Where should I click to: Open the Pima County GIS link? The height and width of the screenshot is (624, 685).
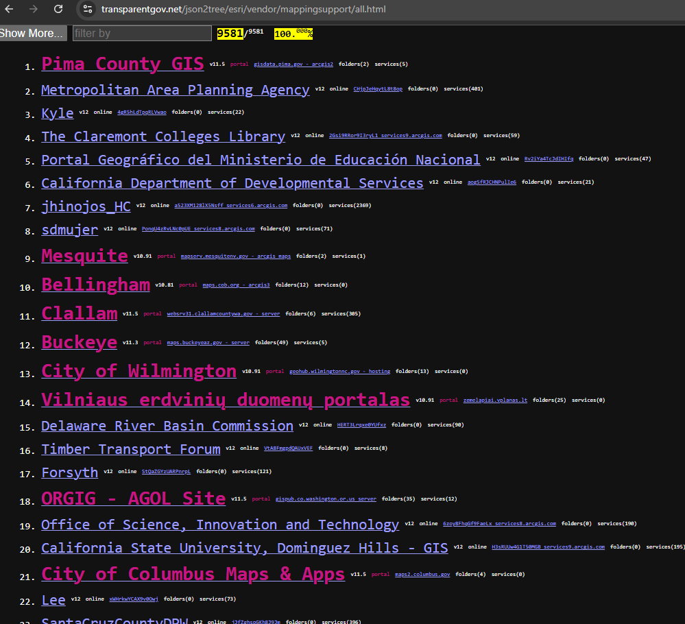point(122,64)
